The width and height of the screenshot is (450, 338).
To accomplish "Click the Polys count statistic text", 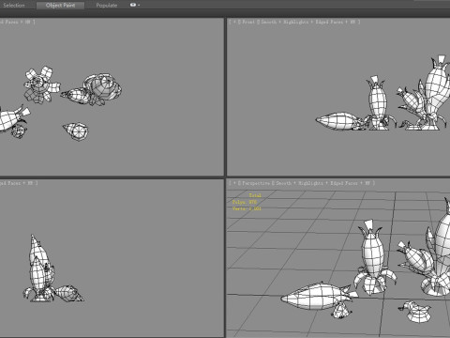I will coord(245,202).
